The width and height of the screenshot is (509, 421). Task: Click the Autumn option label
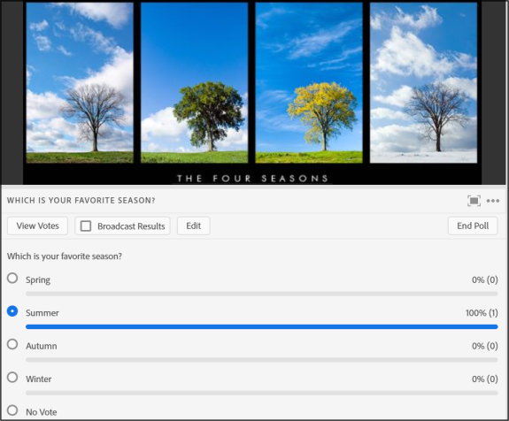pyautogui.click(x=42, y=346)
